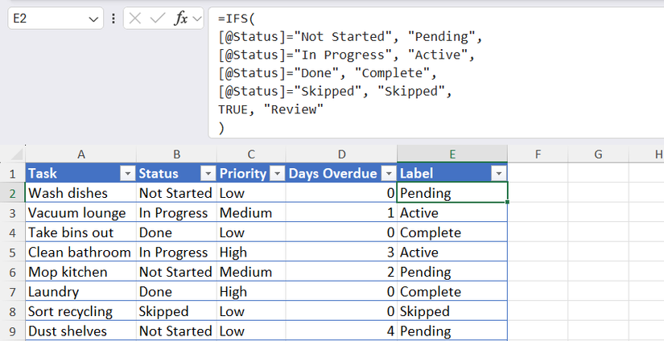Select column E header
The height and width of the screenshot is (341, 664).
click(x=452, y=154)
